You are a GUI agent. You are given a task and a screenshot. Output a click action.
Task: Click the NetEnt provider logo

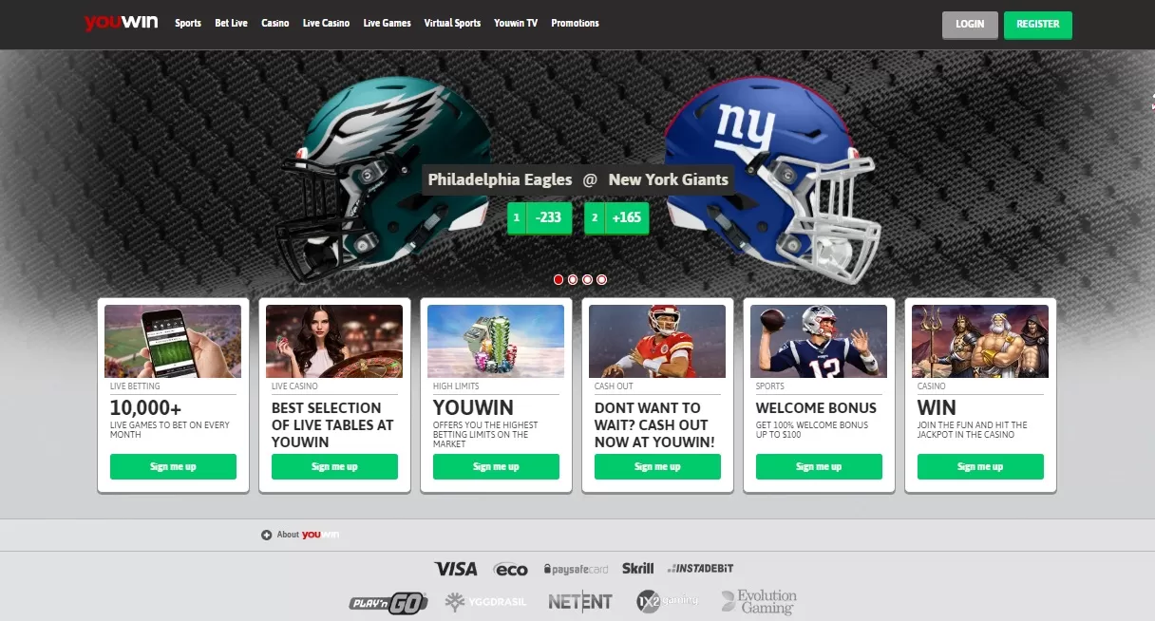[580, 601]
